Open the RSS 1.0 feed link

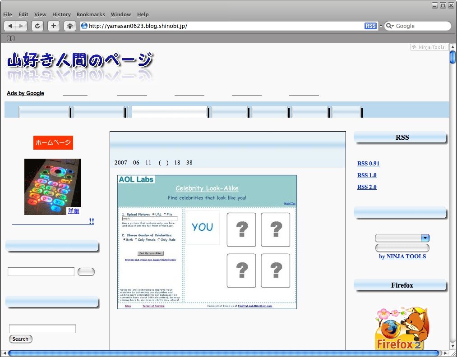pos(367,175)
